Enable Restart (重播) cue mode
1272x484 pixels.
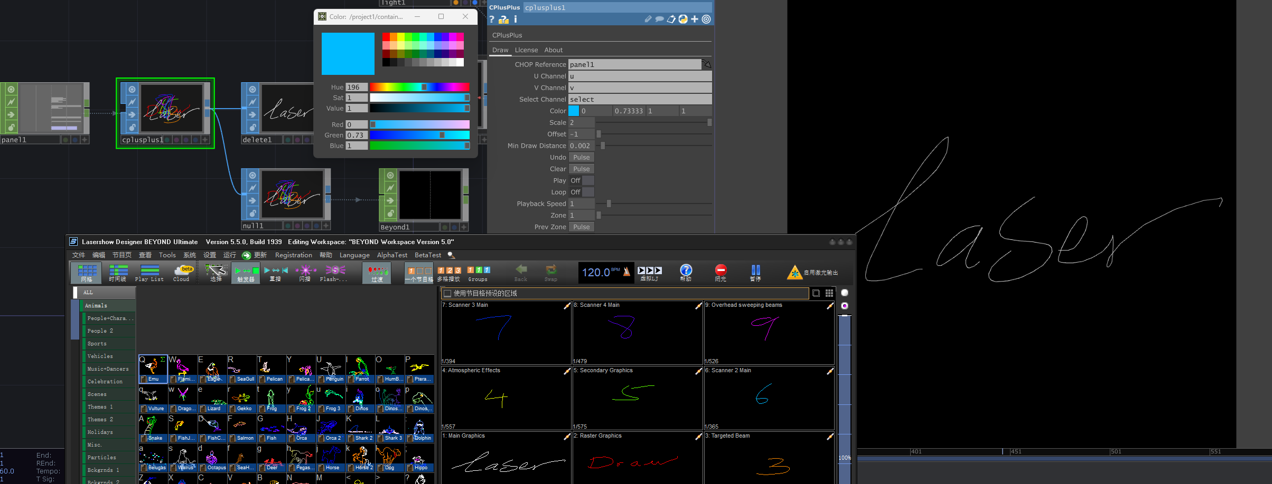click(276, 273)
